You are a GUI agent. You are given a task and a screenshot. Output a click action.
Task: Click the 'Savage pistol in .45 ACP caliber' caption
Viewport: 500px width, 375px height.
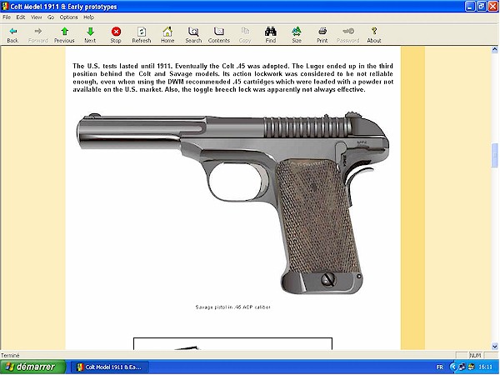click(x=232, y=307)
